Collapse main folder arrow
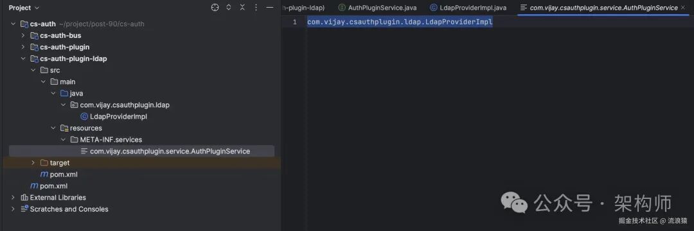The height and width of the screenshot is (231, 694). tap(44, 81)
